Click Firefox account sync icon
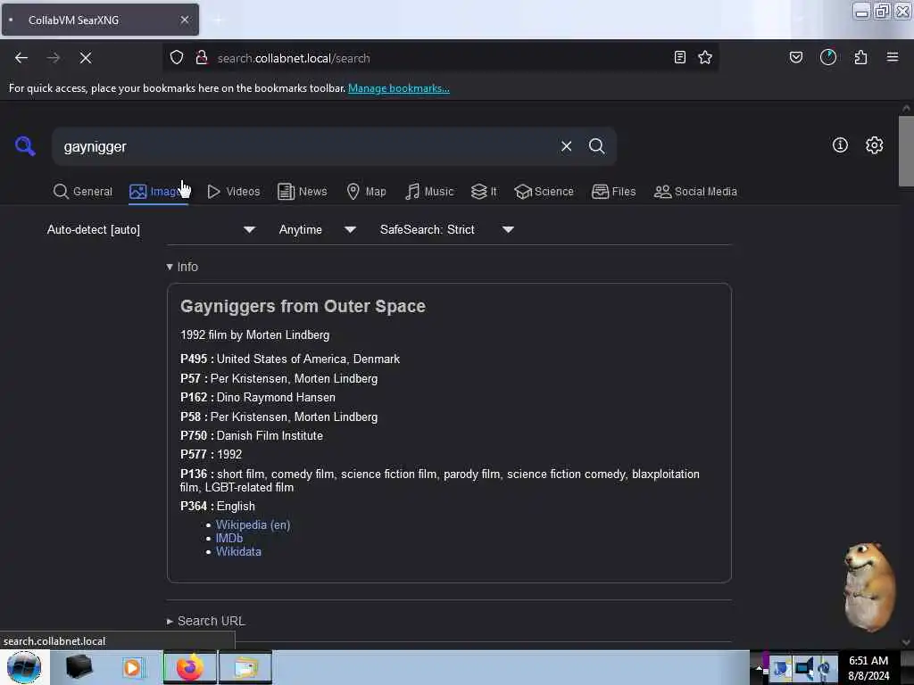Viewport: 914px width, 685px height. click(827, 57)
